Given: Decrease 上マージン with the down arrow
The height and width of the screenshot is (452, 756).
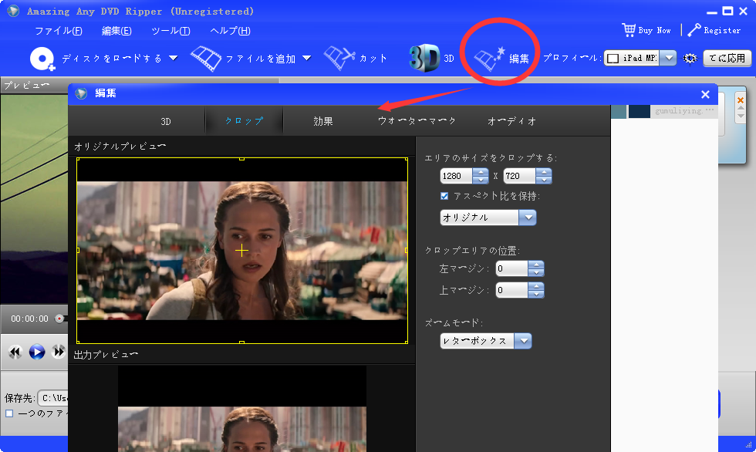Looking at the screenshot, I should tap(536, 294).
